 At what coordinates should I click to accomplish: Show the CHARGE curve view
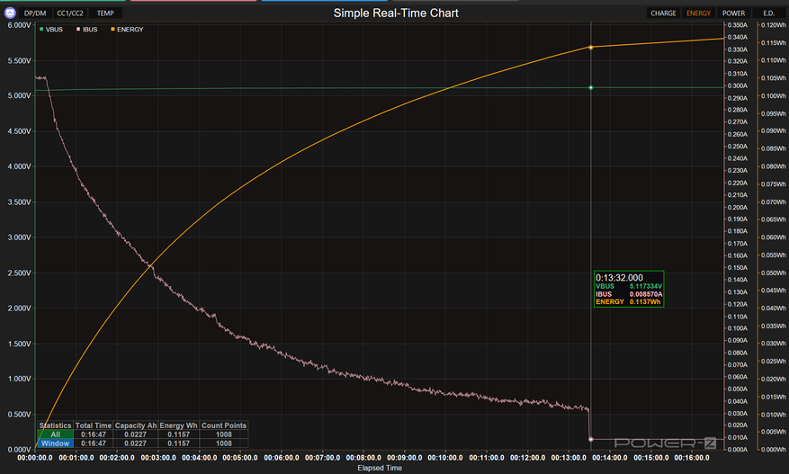tap(663, 13)
